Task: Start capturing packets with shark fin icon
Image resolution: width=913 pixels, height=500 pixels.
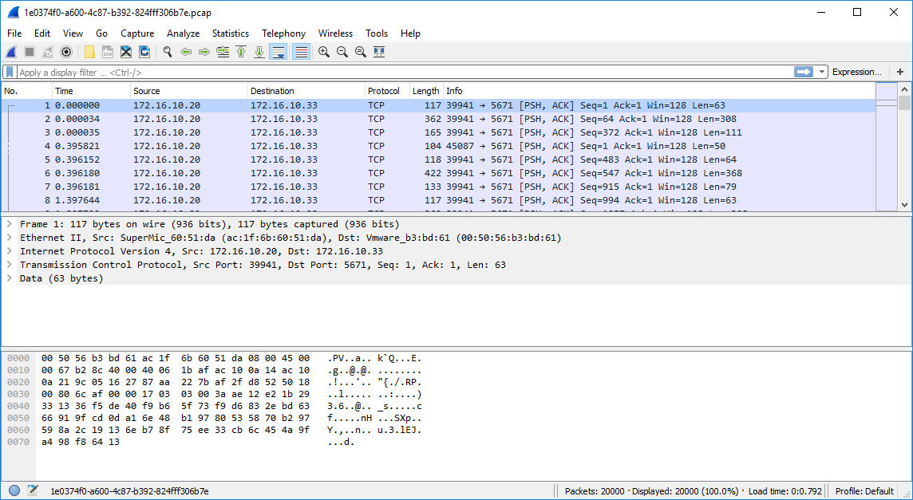Action: [x=11, y=52]
